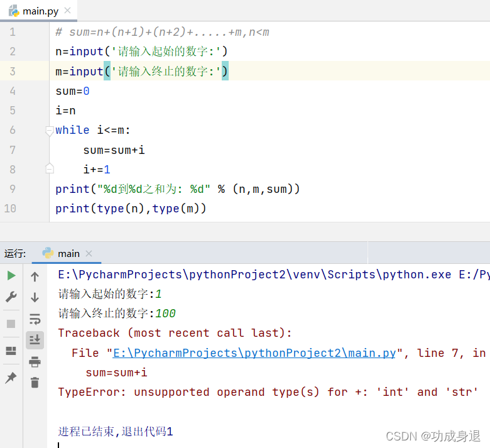Click the restore layout icon

click(x=11, y=351)
